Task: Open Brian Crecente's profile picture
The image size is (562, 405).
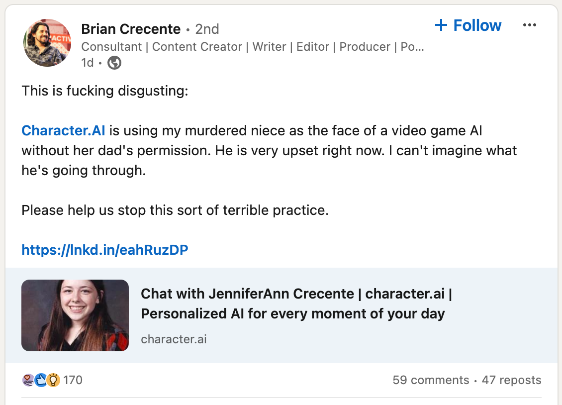Action: (x=47, y=43)
